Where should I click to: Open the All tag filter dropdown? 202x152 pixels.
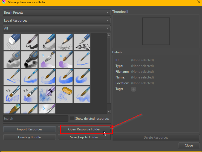[57, 28]
